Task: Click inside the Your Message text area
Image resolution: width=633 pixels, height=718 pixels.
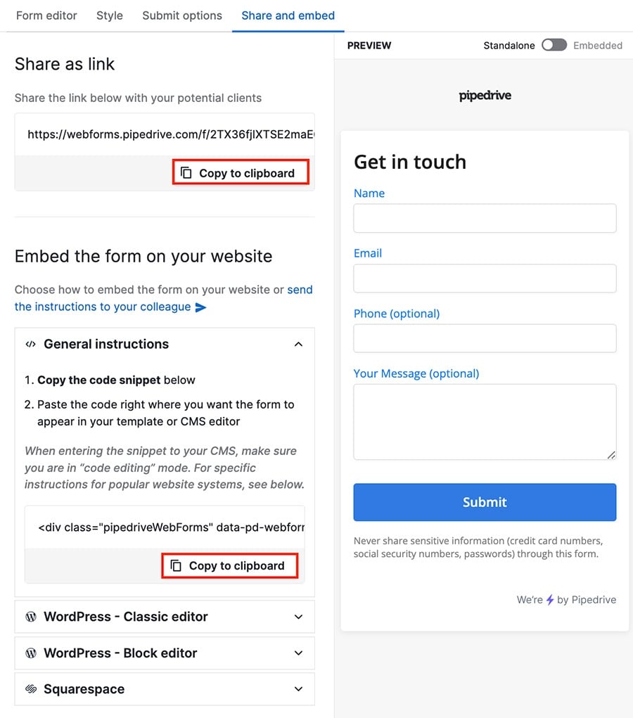Action: pyautogui.click(x=485, y=421)
